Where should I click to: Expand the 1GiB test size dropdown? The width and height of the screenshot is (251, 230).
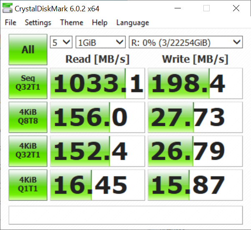(x=101, y=42)
